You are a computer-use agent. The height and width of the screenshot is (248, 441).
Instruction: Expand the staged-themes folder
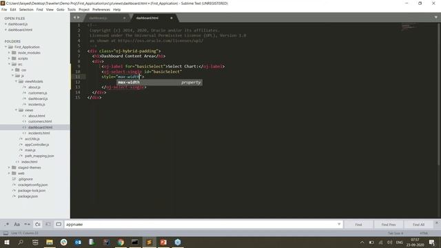tap(9, 167)
